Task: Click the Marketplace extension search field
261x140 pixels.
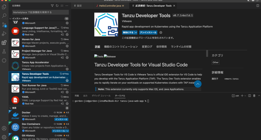Action: (40, 12)
